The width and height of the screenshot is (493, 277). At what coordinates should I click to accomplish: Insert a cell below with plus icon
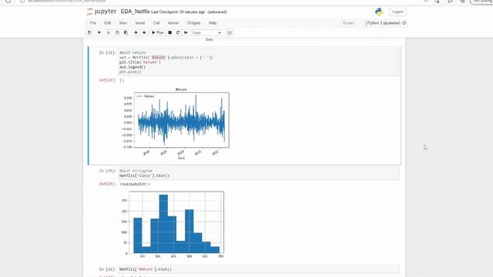click(x=99, y=32)
